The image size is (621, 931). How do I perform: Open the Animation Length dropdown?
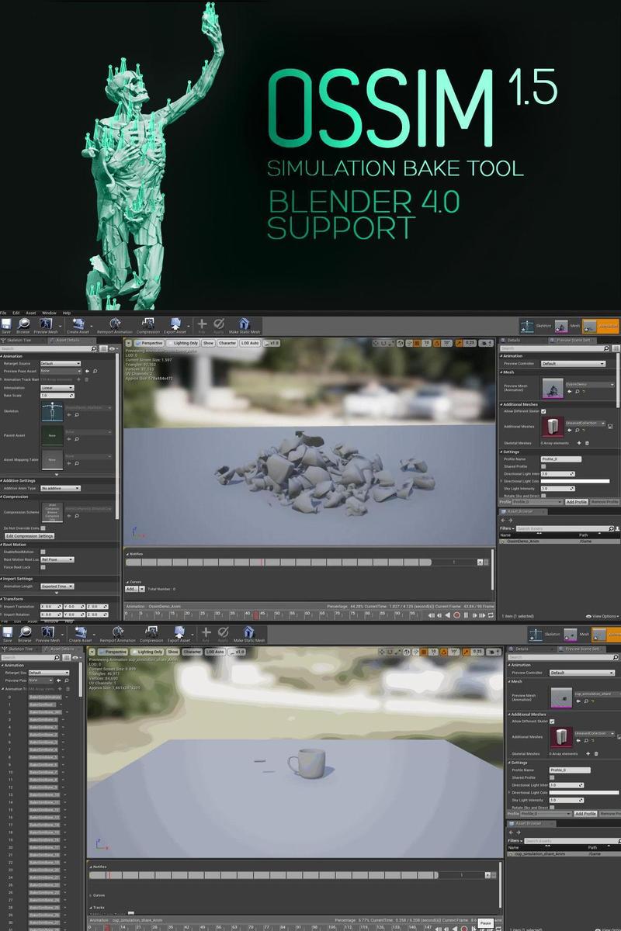coord(57,587)
